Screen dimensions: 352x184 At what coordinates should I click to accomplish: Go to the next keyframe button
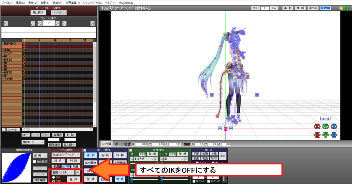point(64,23)
